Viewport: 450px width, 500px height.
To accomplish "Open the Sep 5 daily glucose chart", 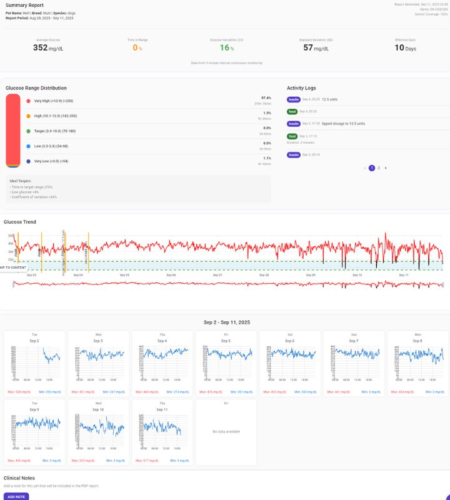I will click(x=226, y=364).
